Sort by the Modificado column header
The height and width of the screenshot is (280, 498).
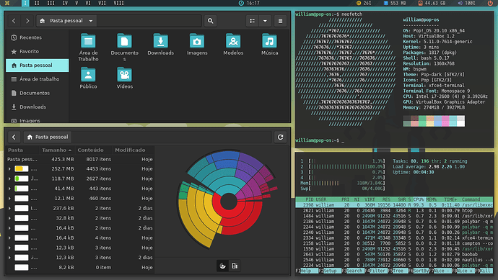click(133, 150)
